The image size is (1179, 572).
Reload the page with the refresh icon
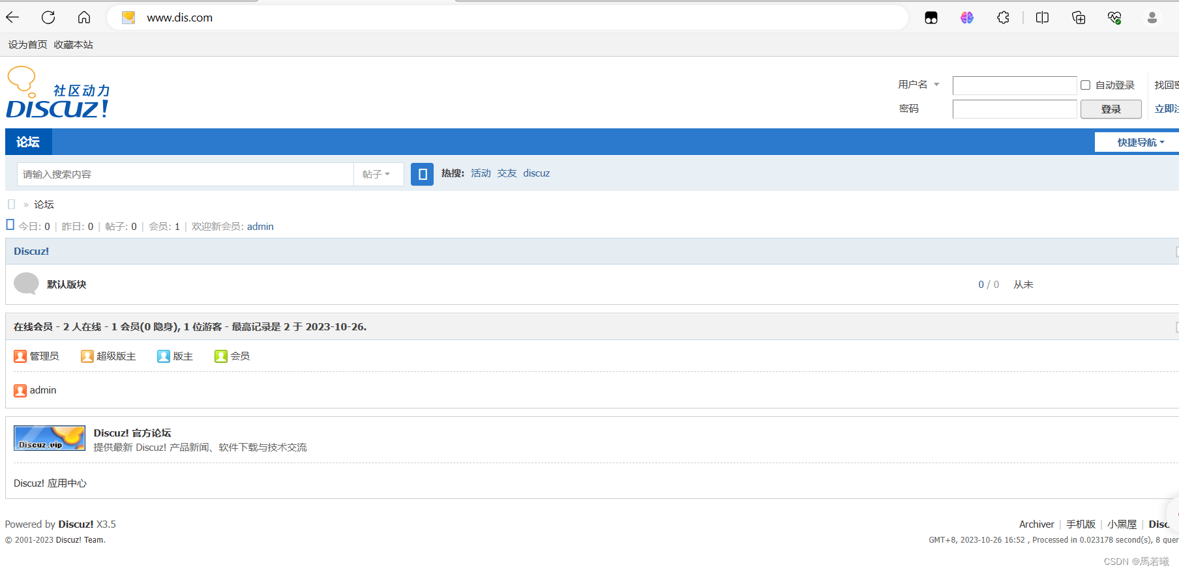click(48, 18)
